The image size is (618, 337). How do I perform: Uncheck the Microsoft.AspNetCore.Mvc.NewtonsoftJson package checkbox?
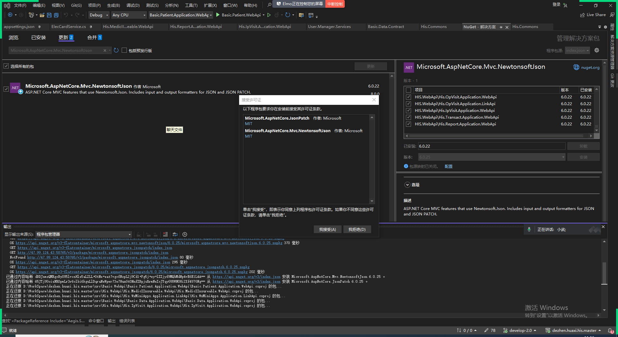[x=6, y=89]
